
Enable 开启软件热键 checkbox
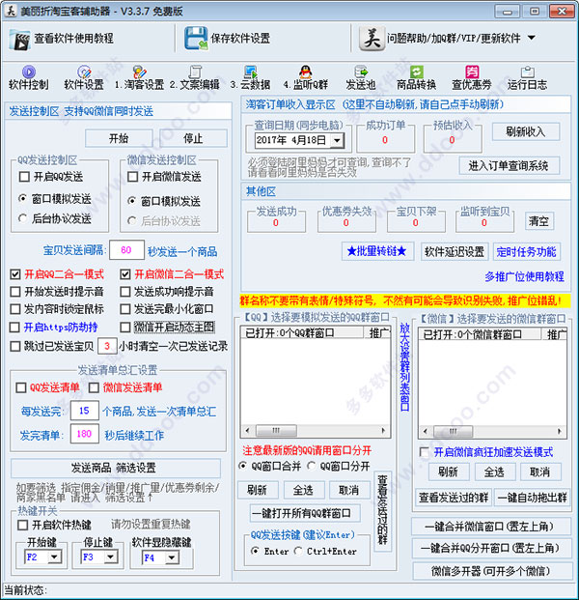click(22, 525)
